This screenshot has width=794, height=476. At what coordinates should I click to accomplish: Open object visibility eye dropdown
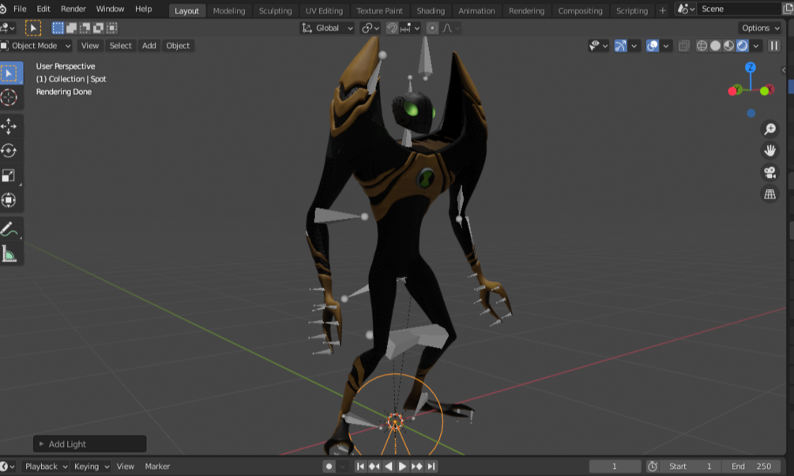tap(598, 46)
